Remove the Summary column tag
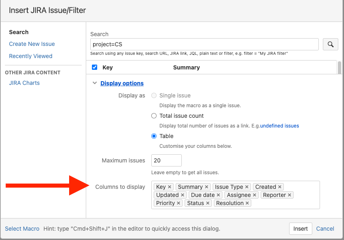Image resolution: width=344 pixels, height=240 pixels. 207,187
